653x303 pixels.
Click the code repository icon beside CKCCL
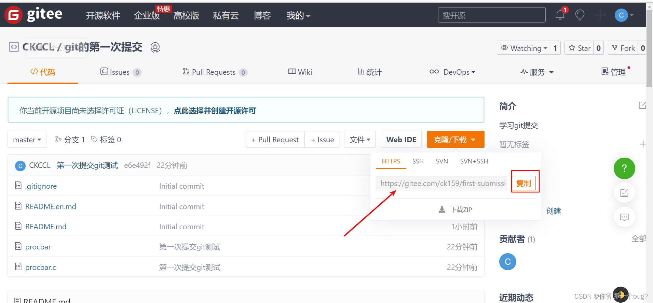[x=14, y=47]
